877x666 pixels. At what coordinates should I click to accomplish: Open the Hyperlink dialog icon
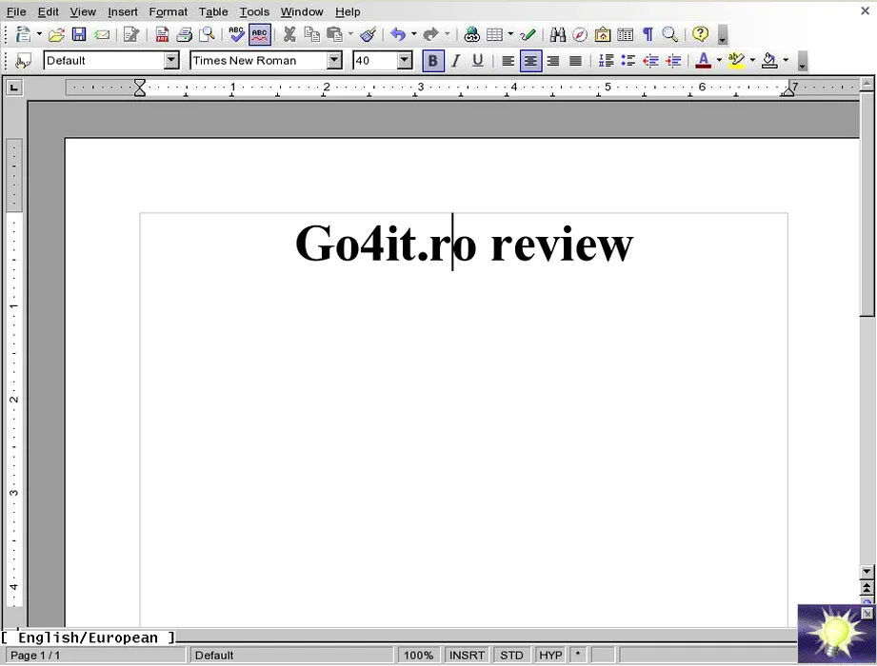click(471, 35)
